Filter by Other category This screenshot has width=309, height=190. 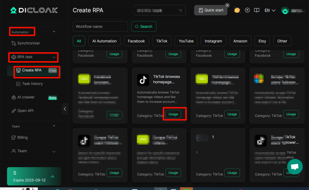pos(282,41)
